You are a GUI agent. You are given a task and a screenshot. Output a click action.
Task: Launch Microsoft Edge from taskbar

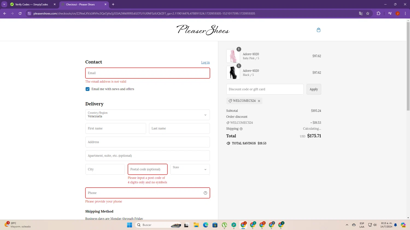point(206,225)
